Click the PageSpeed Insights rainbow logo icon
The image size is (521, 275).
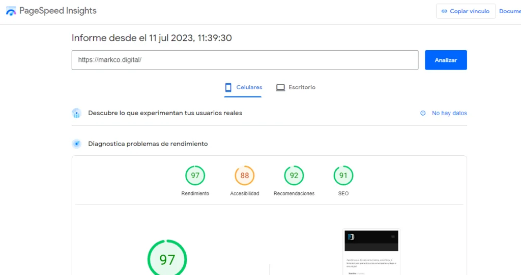11,11
